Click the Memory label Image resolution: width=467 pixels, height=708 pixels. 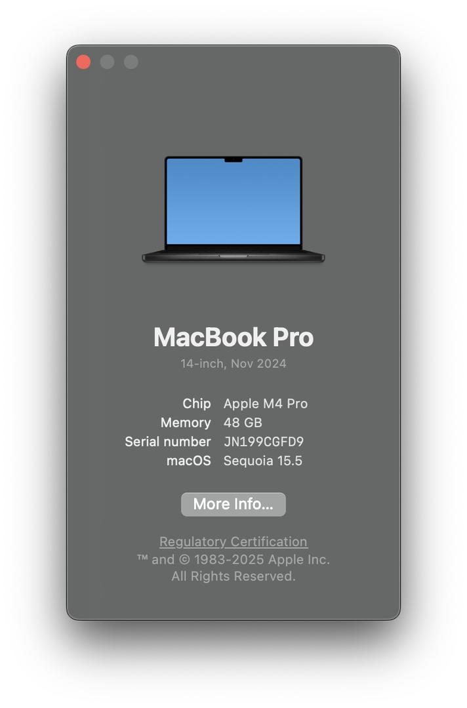click(186, 423)
